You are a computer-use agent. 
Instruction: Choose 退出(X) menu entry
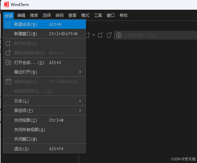44,149
